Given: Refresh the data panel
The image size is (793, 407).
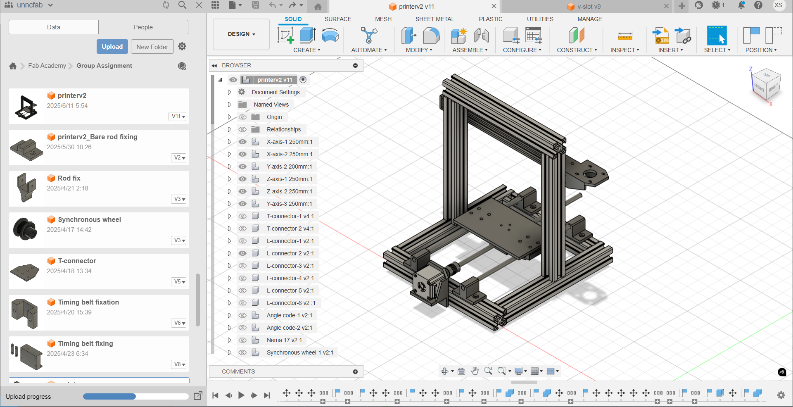Looking at the screenshot, I should point(166,5).
